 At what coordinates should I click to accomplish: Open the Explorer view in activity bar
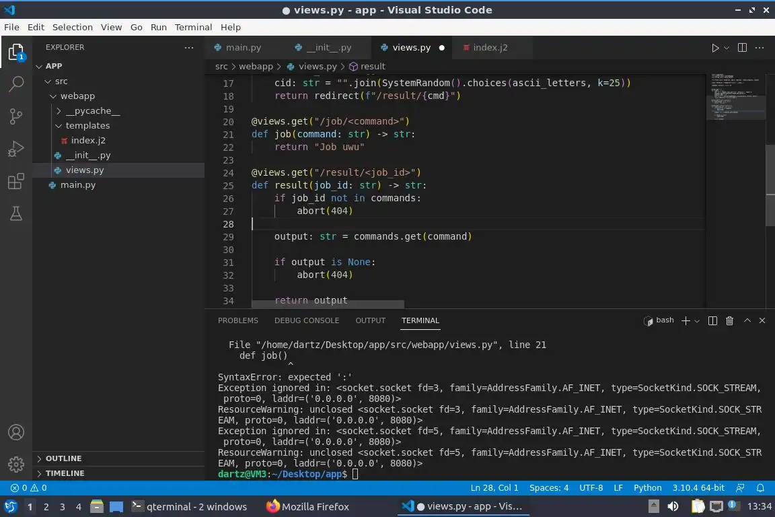point(16,52)
